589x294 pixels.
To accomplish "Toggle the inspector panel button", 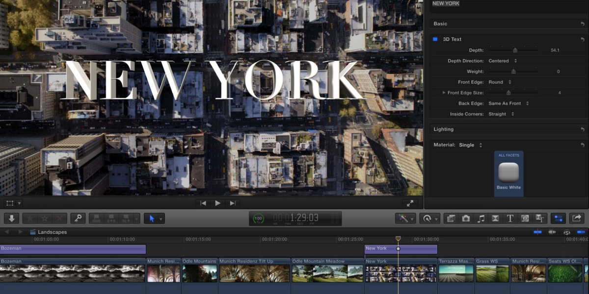I will click(557, 219).
